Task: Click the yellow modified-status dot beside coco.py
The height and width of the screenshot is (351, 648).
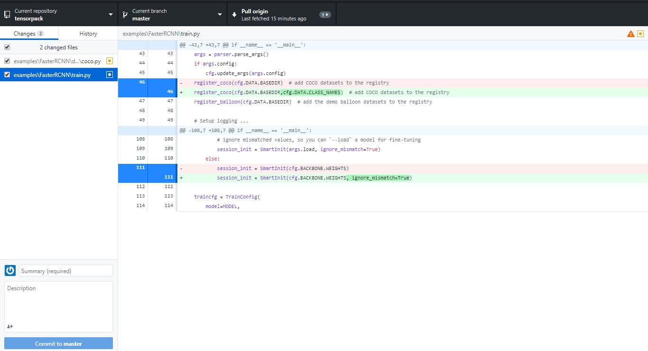Action: 109,61
